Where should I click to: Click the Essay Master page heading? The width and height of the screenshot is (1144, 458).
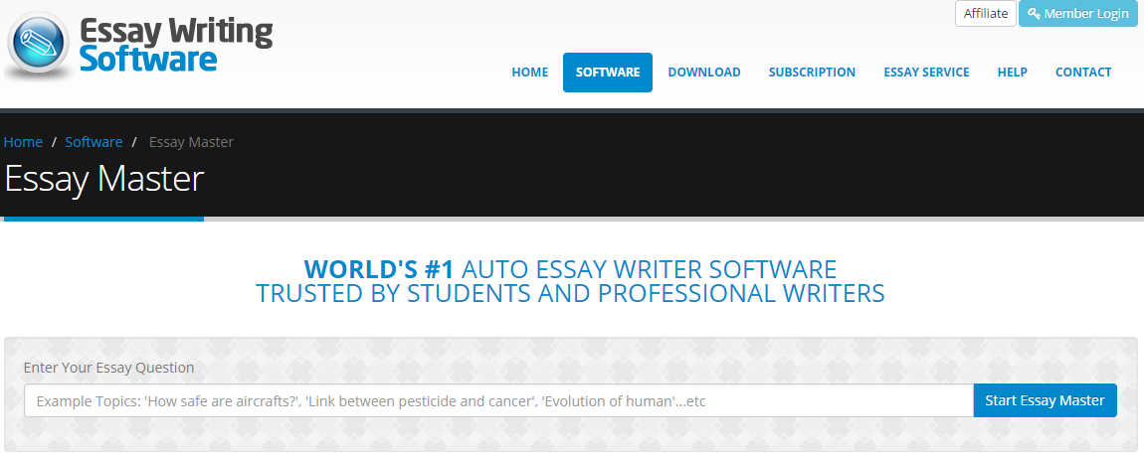(104, 179)
